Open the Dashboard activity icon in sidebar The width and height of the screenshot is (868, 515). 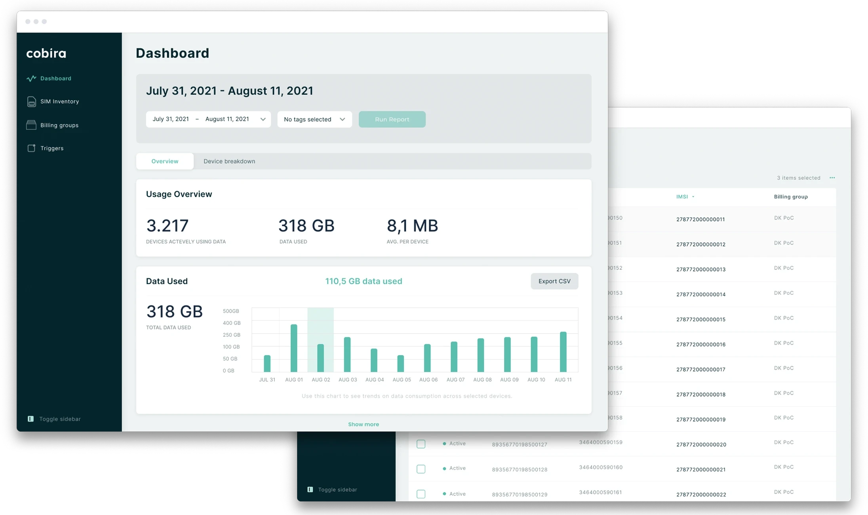point(31,78)
